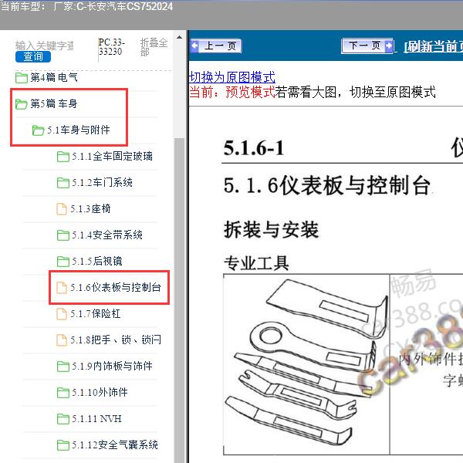Click the 查询 search button
This screenshot has width=463, height=463.
point(33,56)
